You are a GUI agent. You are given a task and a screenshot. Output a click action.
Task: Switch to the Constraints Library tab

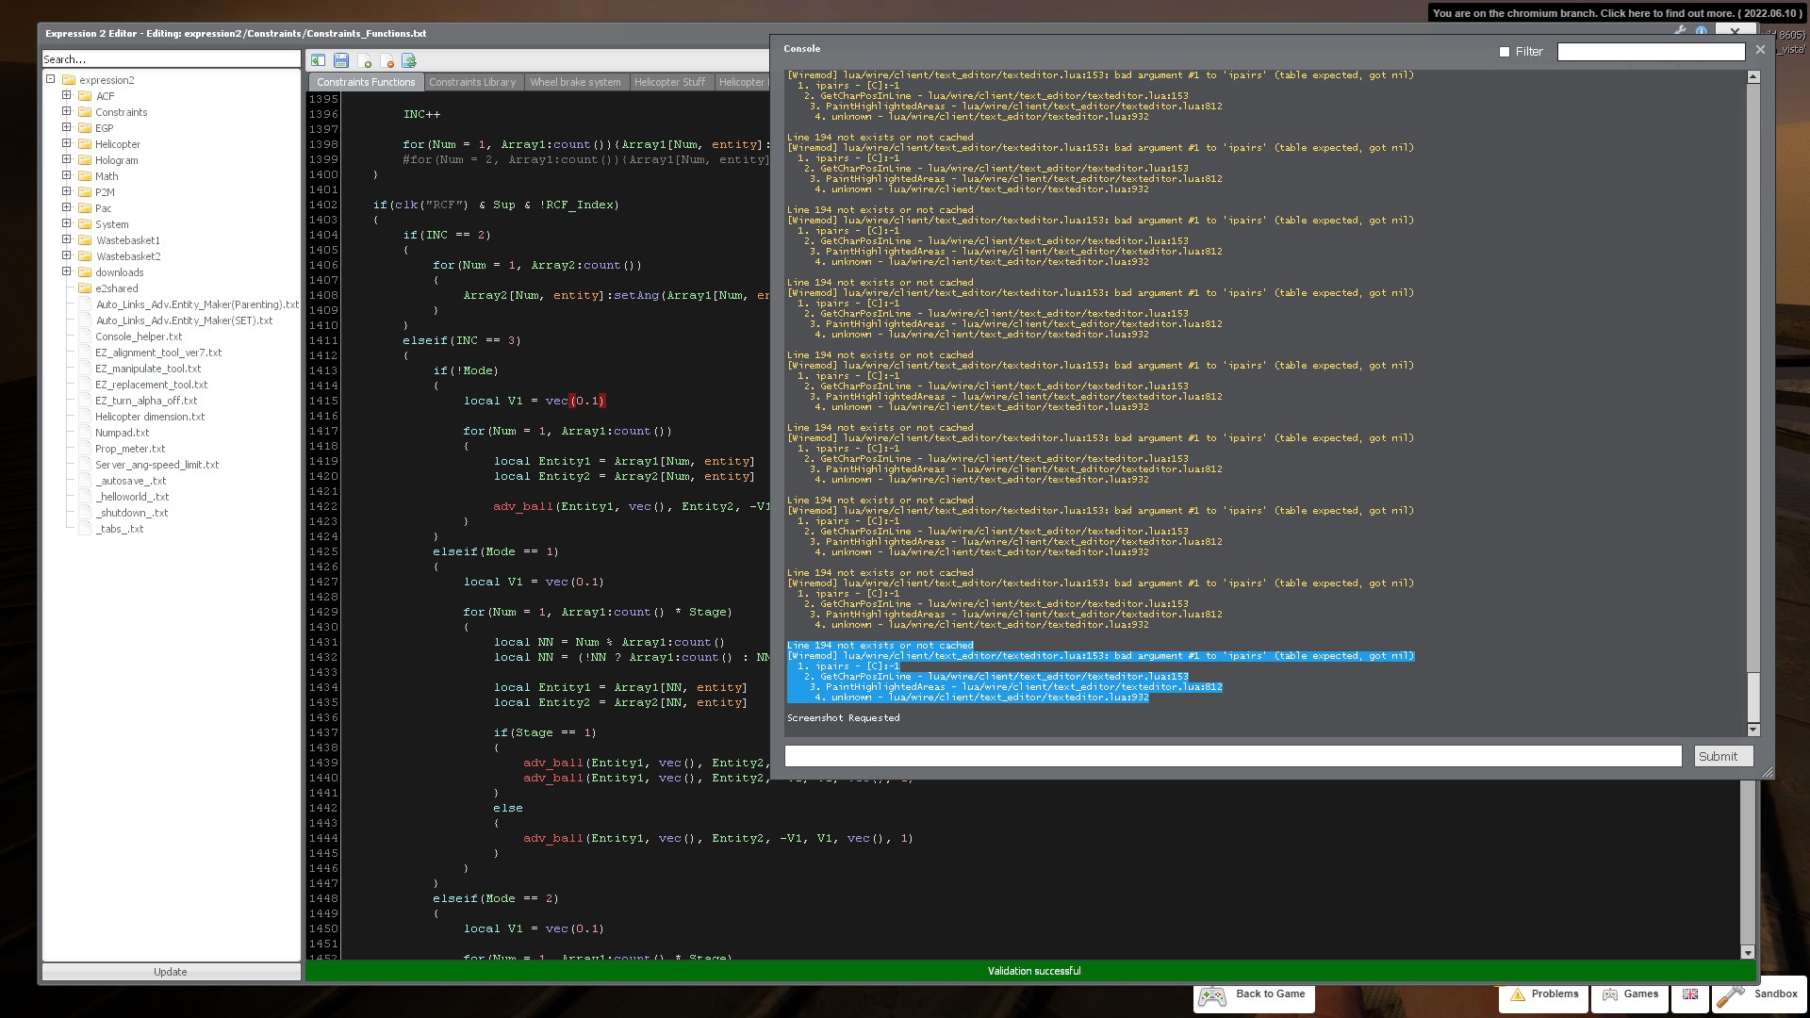(472, 82)
